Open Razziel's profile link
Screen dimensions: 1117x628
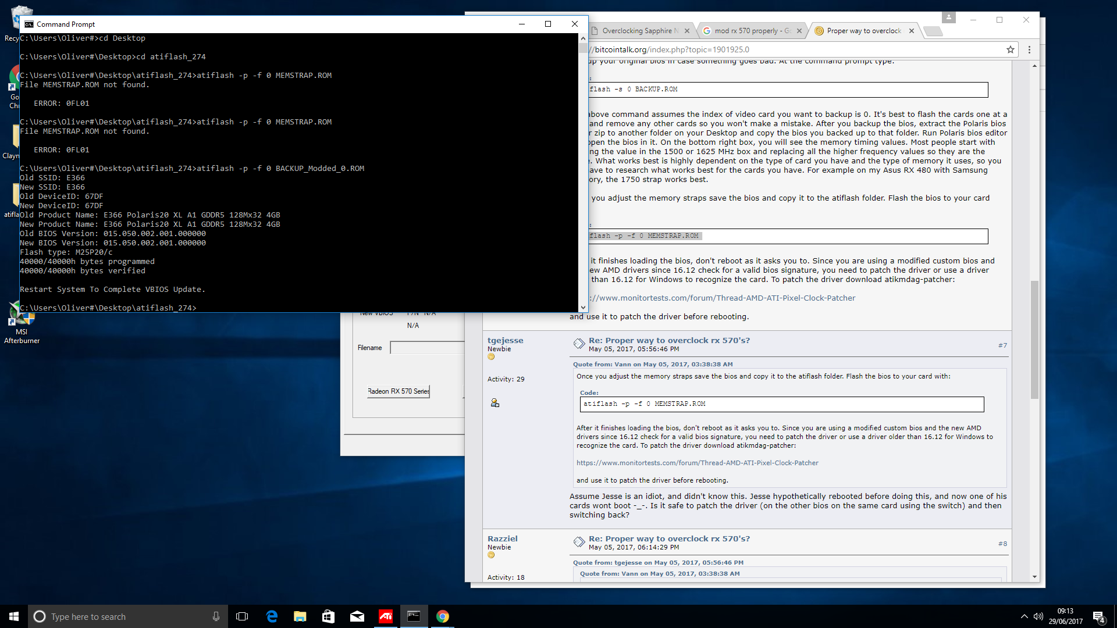point(502,538)
